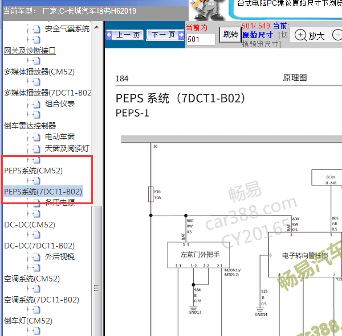
Task: Select DC-DC(CM52) in the tree
Action: [30, 225]
